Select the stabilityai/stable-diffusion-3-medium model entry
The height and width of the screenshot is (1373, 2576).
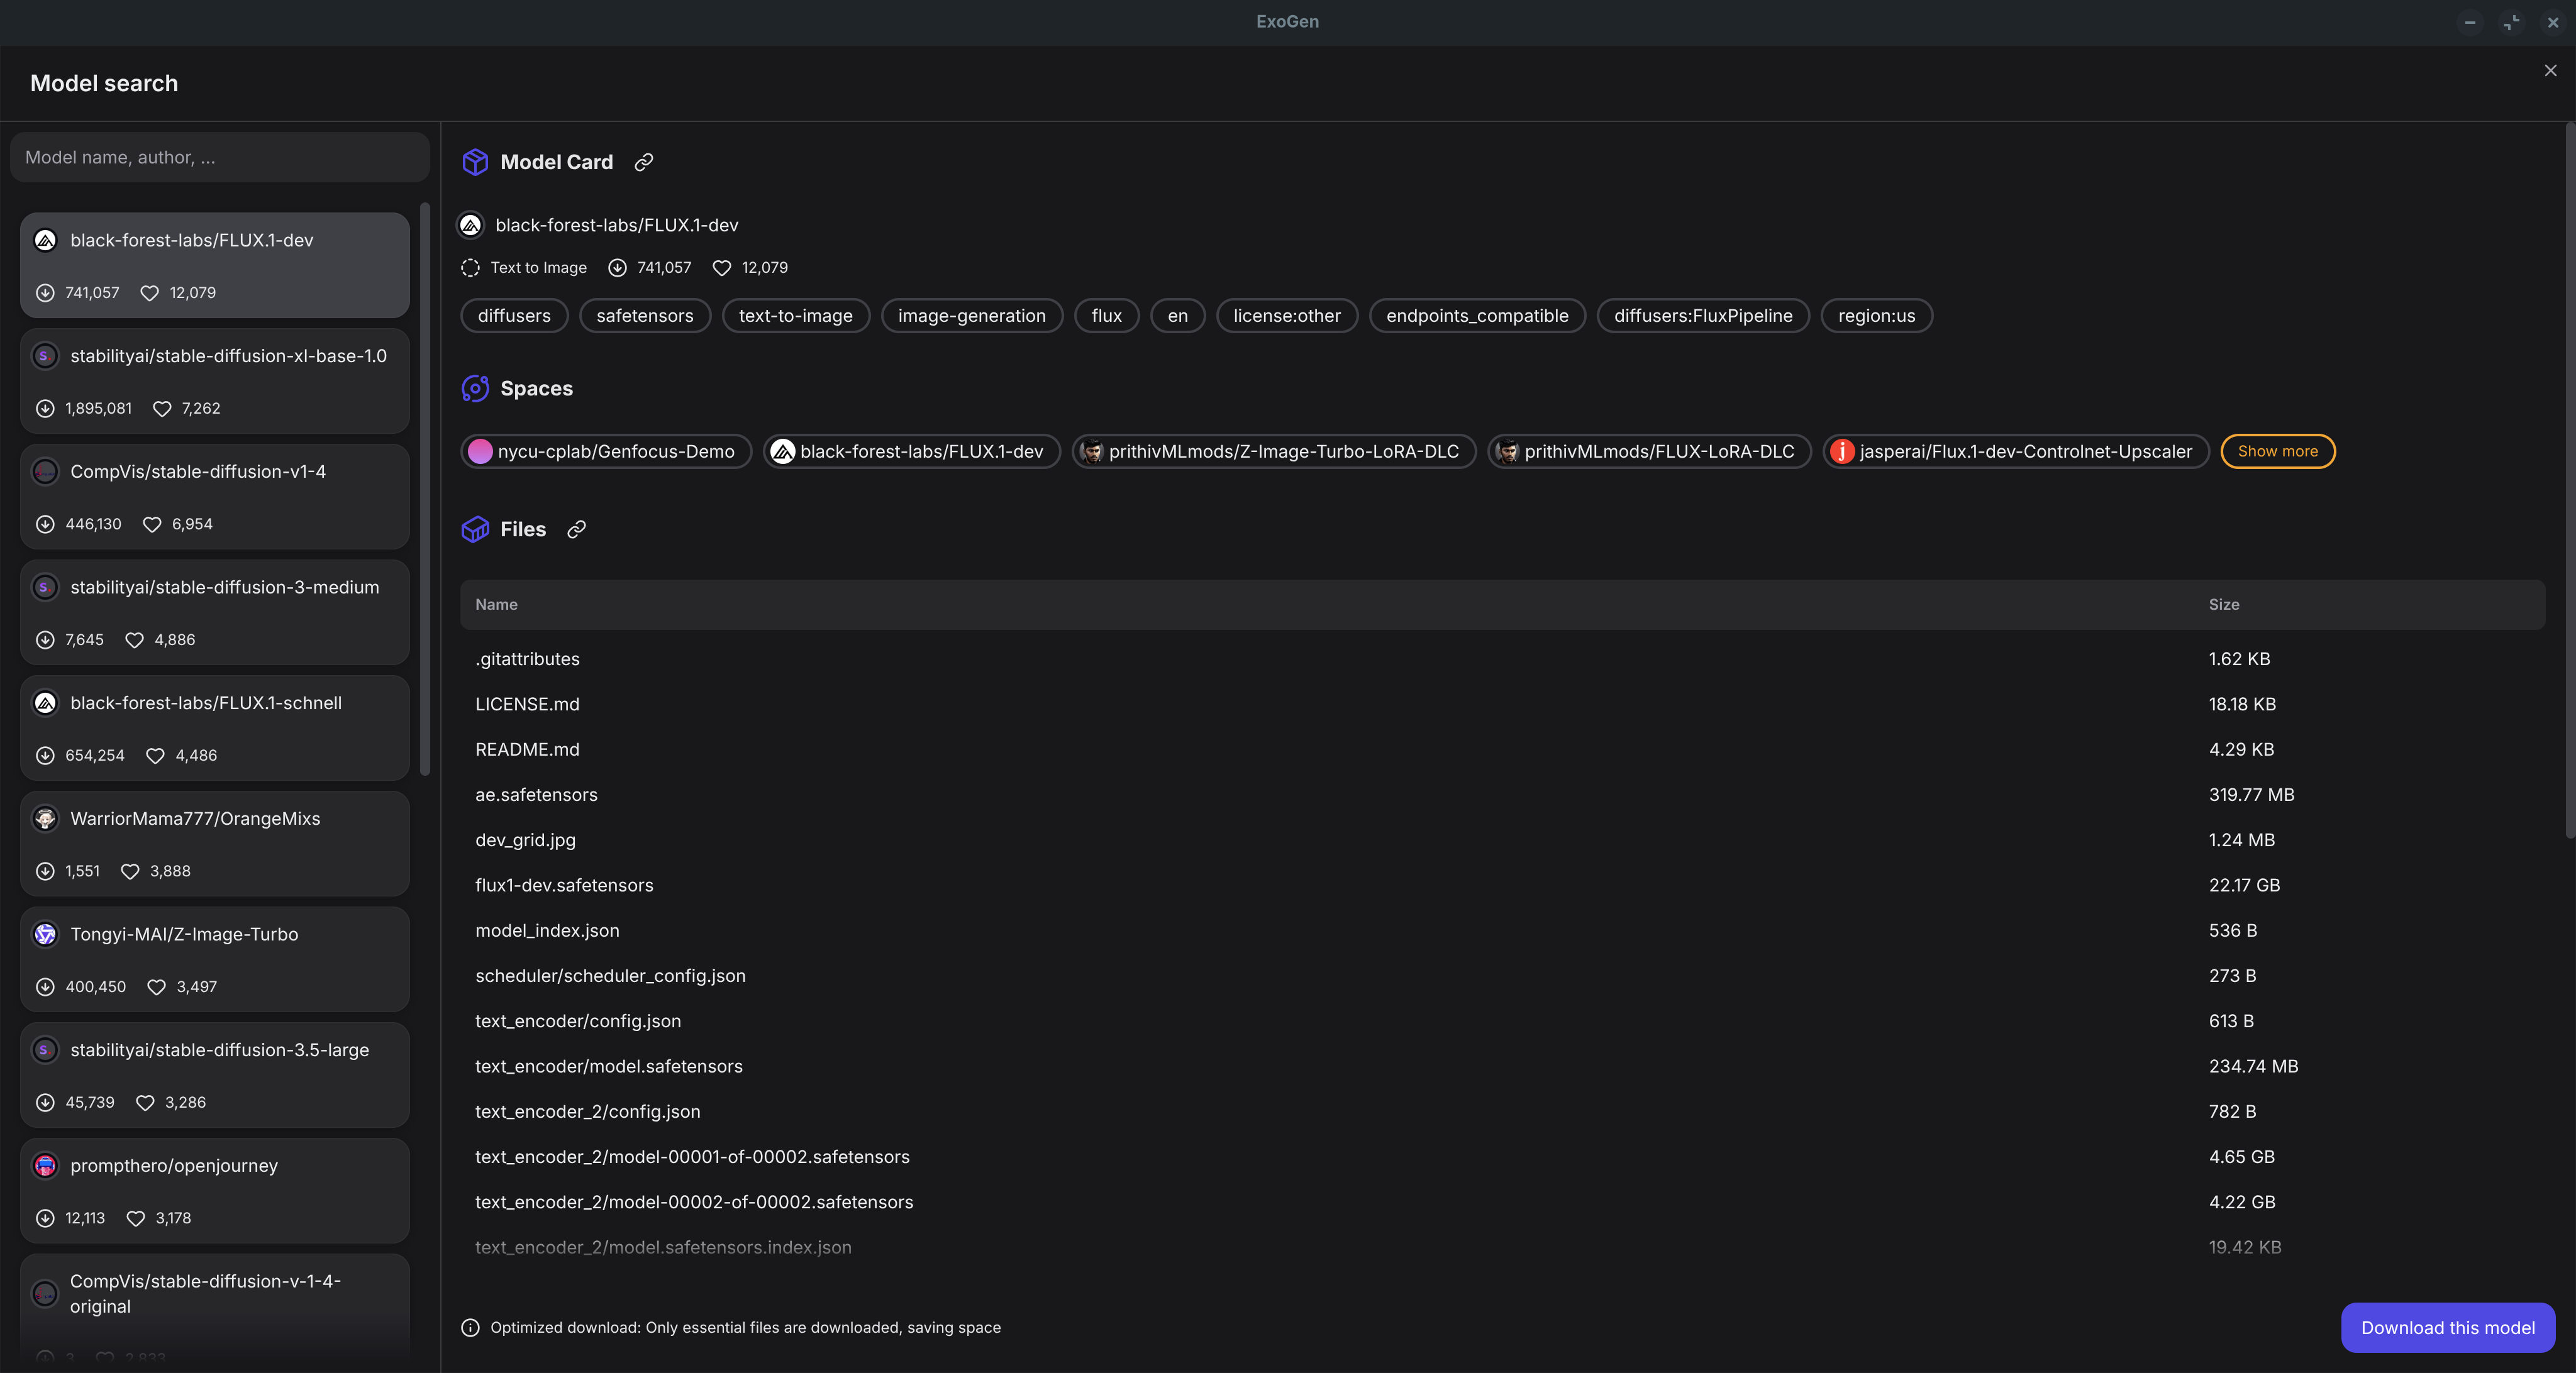pyautogui.click(x=214, y=612)
